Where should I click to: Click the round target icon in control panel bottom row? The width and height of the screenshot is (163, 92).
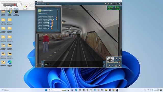[x=116, y=65]
